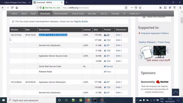Select highlighted Java EE Full & Web Distribution text
Screen dimensions: 183x103
tap(53, 35)
